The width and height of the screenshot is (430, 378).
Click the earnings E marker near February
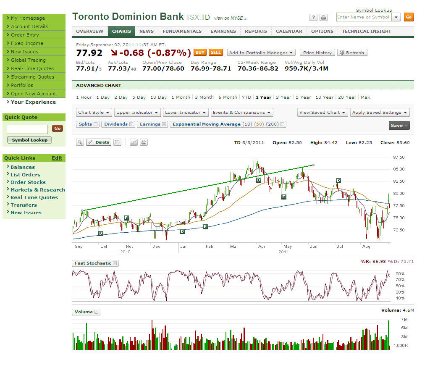click(x=205, y=226)
